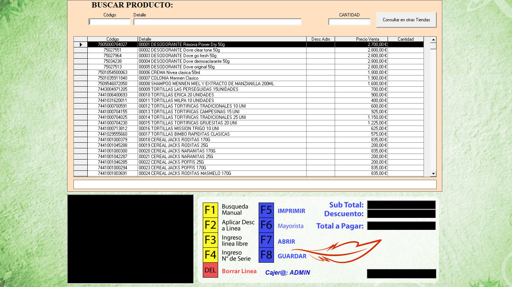Click the Desc Adm column header
The width and height of the screenshot is (512, 287).
[x=320, y=39]
